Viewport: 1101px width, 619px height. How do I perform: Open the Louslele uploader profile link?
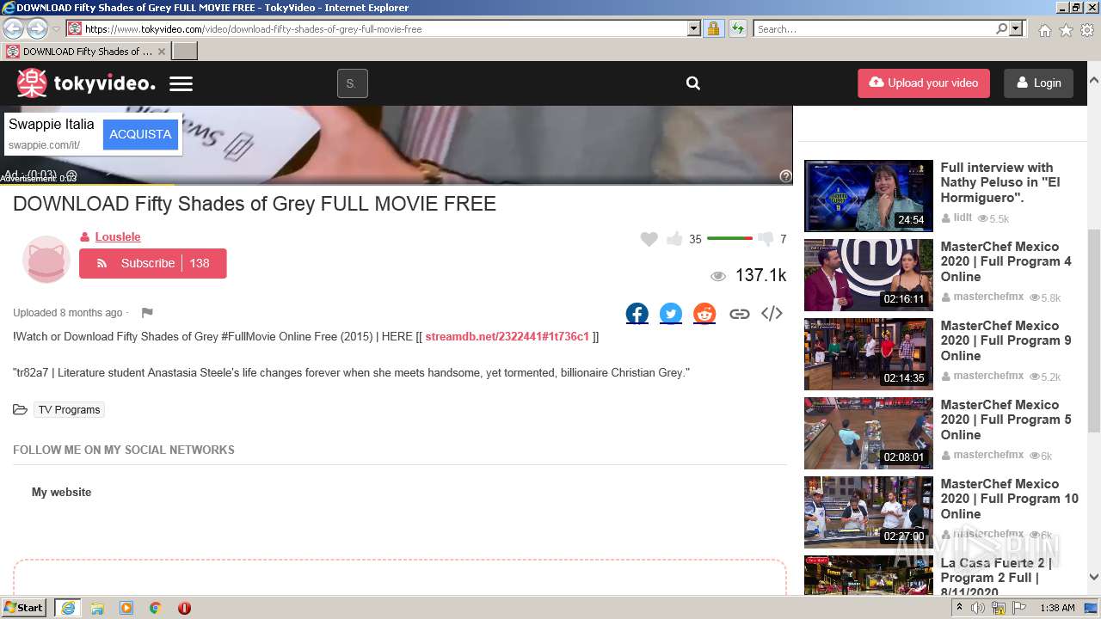tap(118, 236)
